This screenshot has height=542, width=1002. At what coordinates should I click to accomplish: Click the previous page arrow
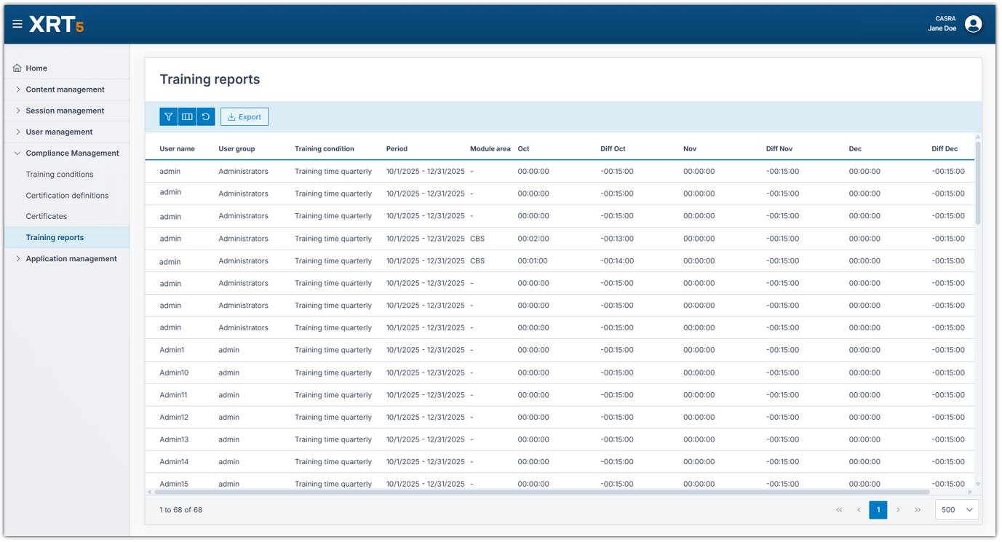tap(859, 510)
